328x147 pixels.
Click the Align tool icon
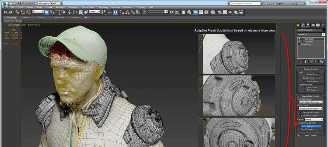tap(177, 12)
